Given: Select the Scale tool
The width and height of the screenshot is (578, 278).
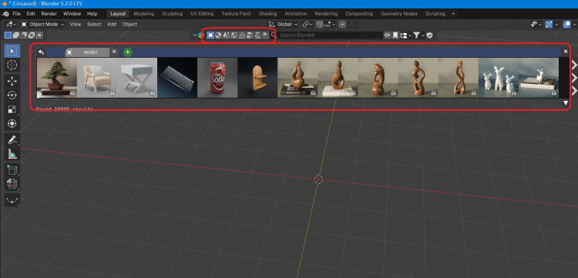Looking at the screenshot, I should coord(12,109).
